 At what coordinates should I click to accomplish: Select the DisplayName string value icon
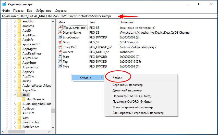pos(60,32)
